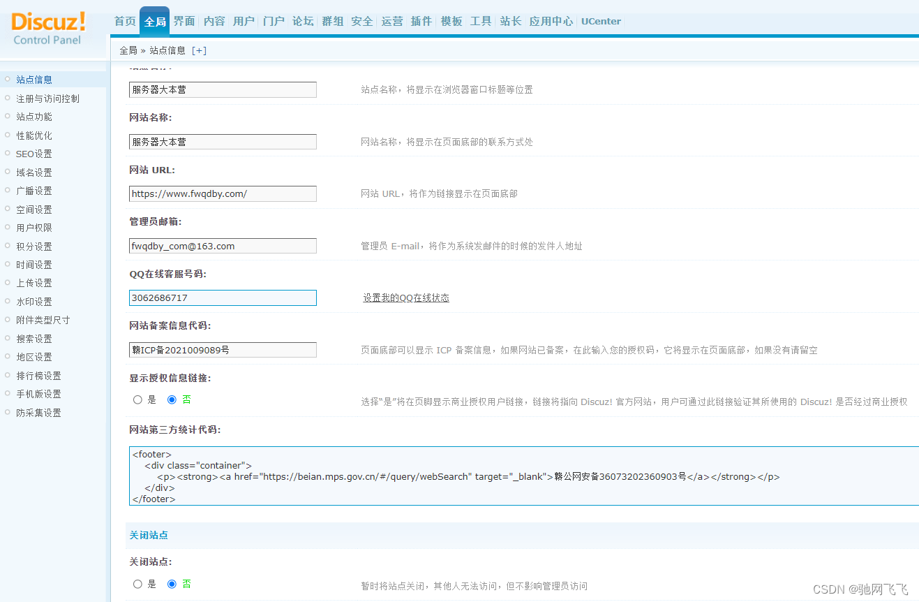Open 站点功能 in the sidebar
Viewport: 919px width, 602px height.
click(34, 117)
